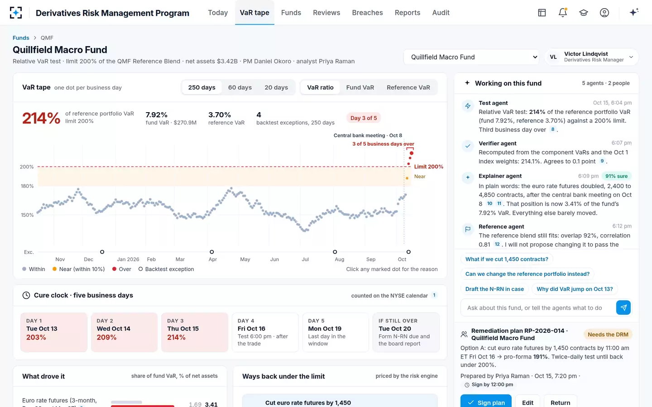Go to the Today tab
Image resolution: width=652 pixels, height=407 pixels.
point(218,13)
